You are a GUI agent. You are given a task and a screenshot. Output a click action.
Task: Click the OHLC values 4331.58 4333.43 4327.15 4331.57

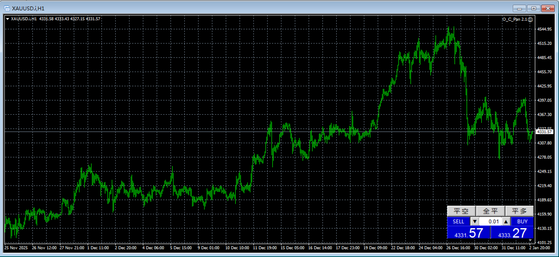point(69,19)
